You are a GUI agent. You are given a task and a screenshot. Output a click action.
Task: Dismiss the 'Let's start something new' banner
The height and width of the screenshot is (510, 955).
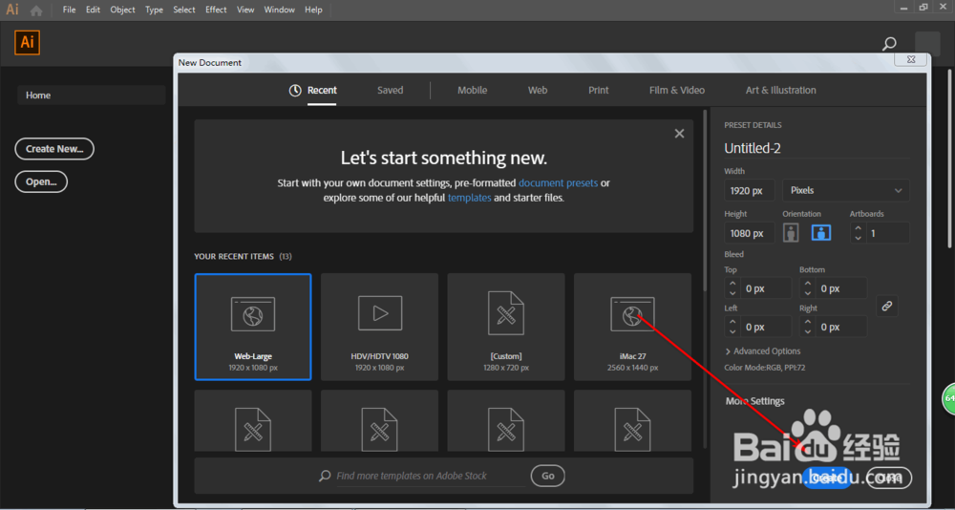click(679, 134)
